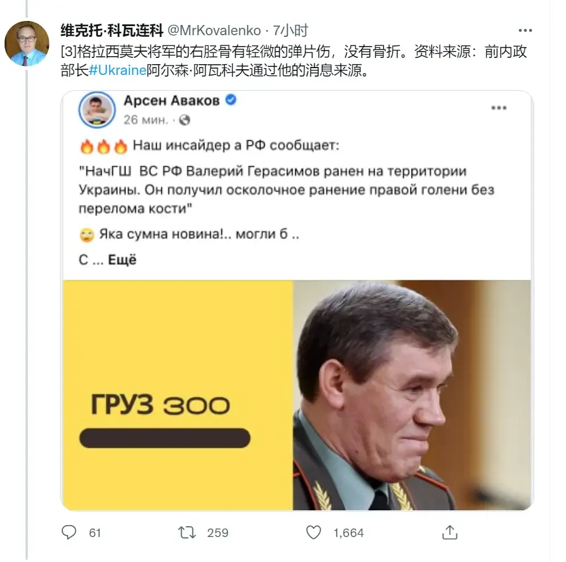Open the #Ukraine hashtag link
566x562 pixels.
114,73
